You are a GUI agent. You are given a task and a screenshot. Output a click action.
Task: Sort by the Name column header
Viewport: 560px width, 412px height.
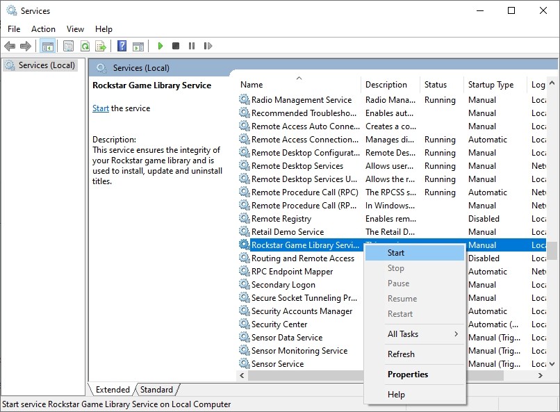tap(299, 85)
